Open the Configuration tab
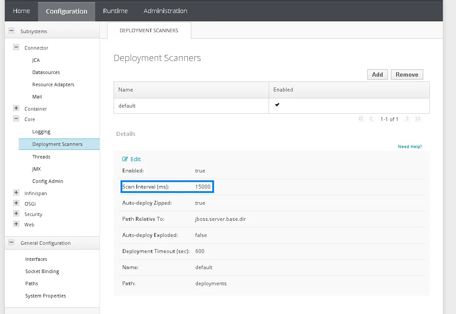The height and width of the screenshot is (314, 456). (x=66, y=11)
